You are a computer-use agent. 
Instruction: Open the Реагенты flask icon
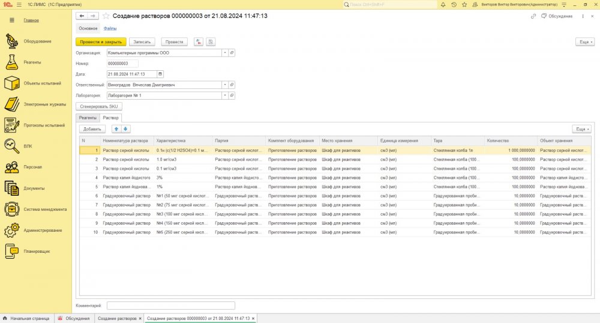(11, 62)
